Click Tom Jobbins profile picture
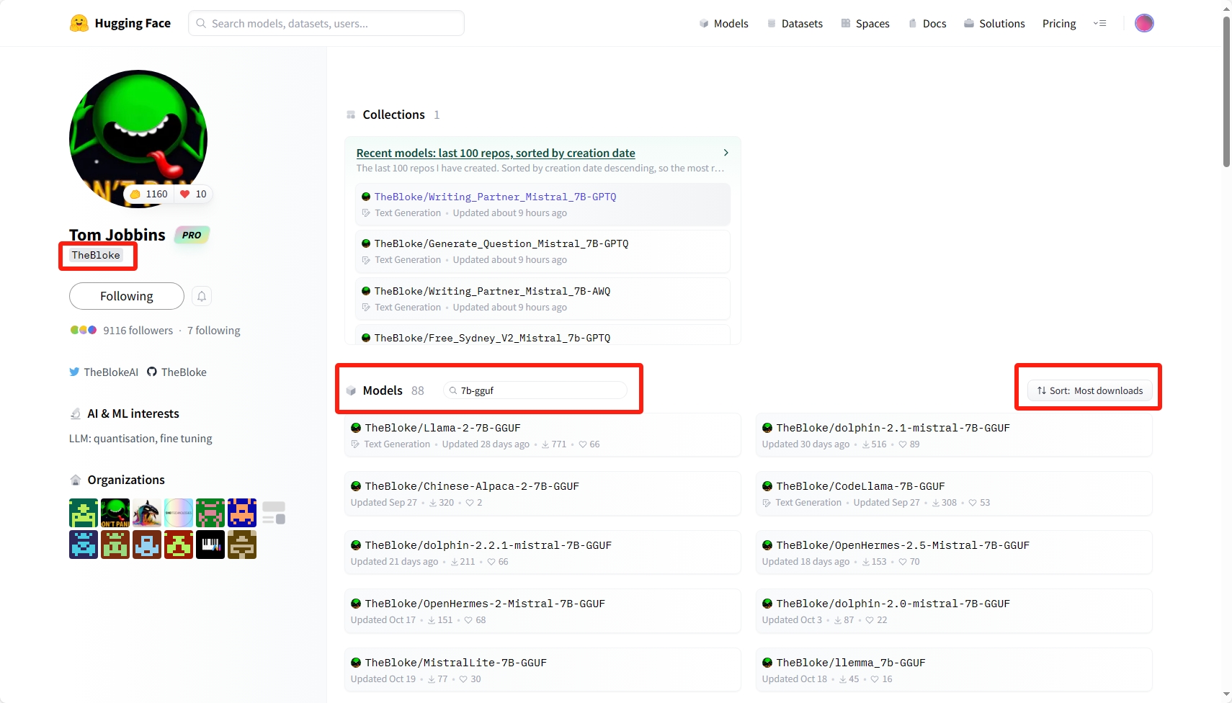1232x703 pixels. pyautogui.click(x=138, y=138)
